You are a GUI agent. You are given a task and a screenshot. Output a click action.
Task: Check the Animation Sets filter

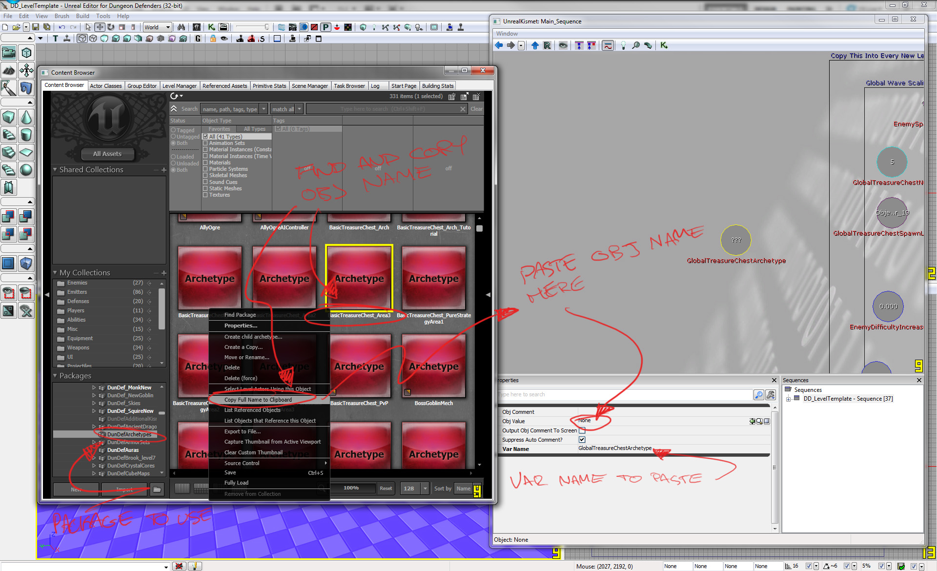tap(205, 143)
